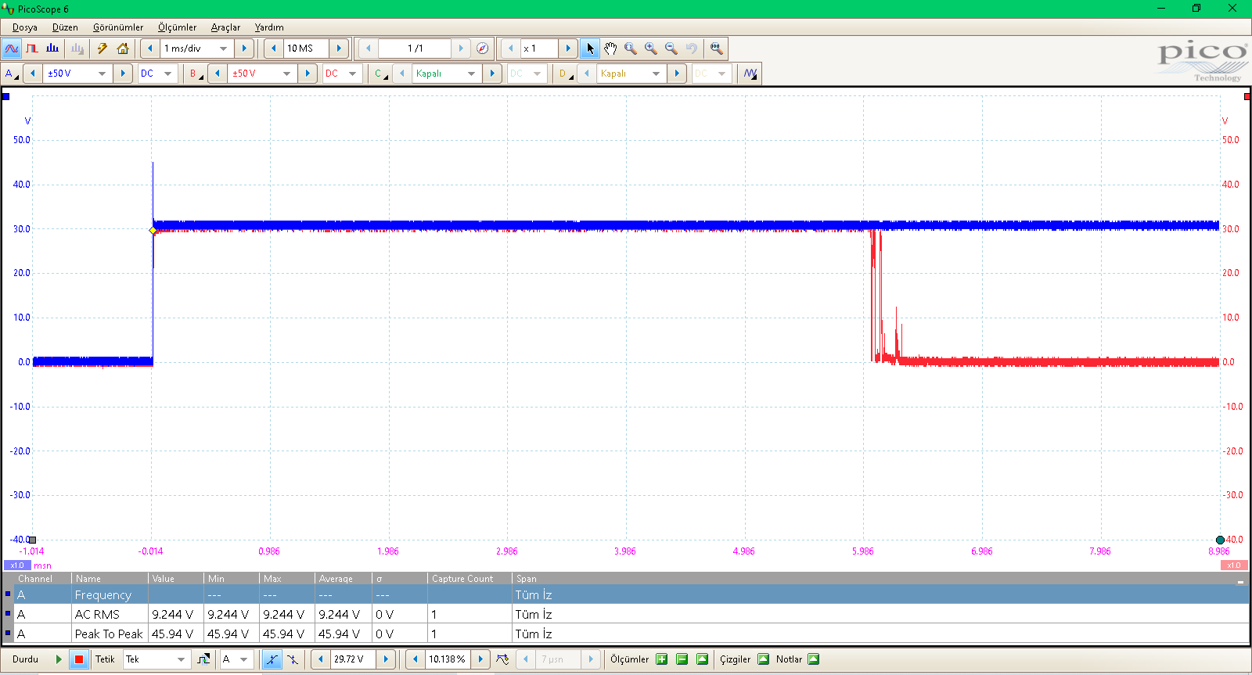Click the trigger threshold 29.72 V field

pos(353,659)
